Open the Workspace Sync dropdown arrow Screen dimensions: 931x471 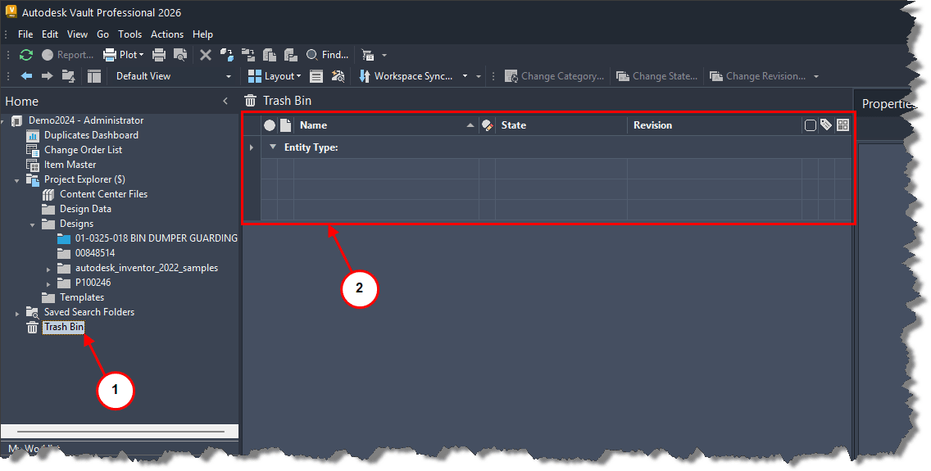click(x=465, y=76)
